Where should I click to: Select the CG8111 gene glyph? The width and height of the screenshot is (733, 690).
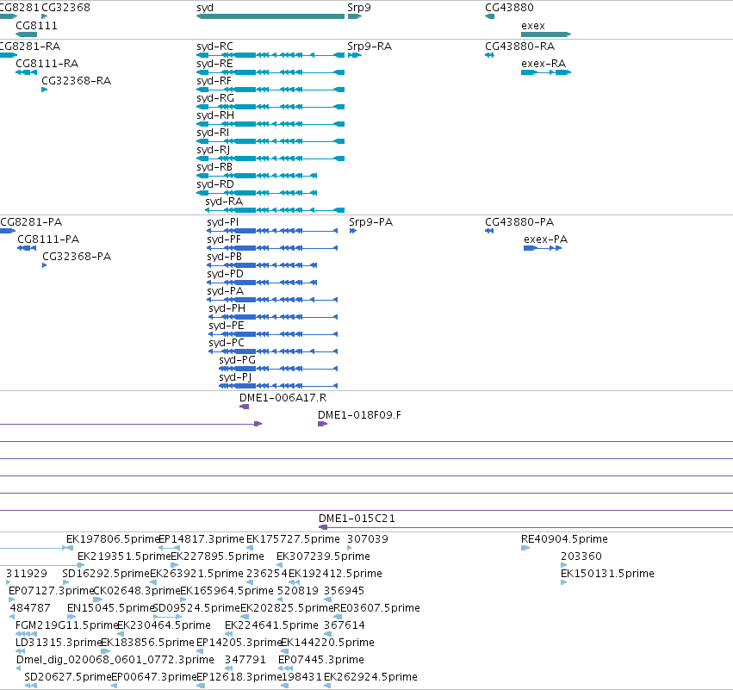pyautogui.click(x=26, y=34)
